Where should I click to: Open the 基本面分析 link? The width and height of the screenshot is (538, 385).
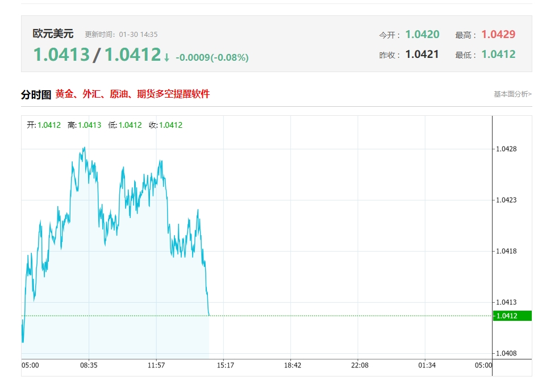point(512,94)
